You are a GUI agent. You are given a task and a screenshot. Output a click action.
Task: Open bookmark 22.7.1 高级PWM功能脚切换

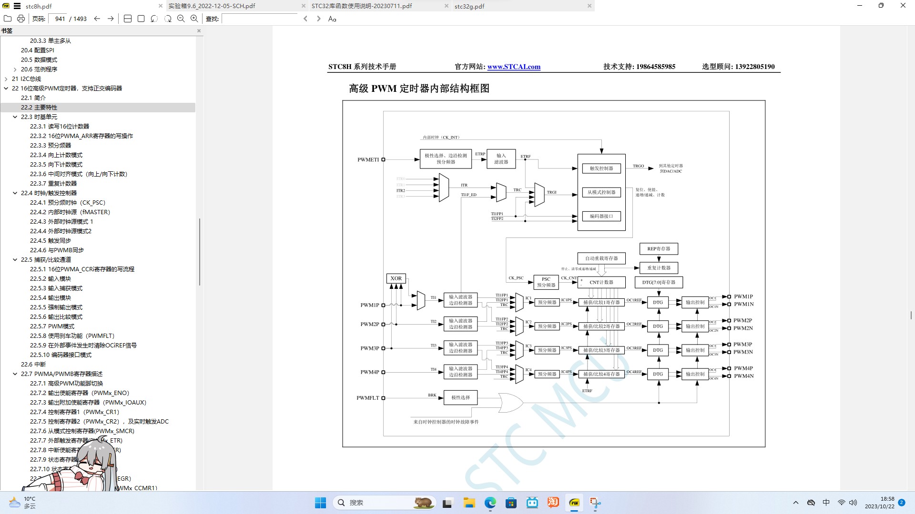coord(66,384)
